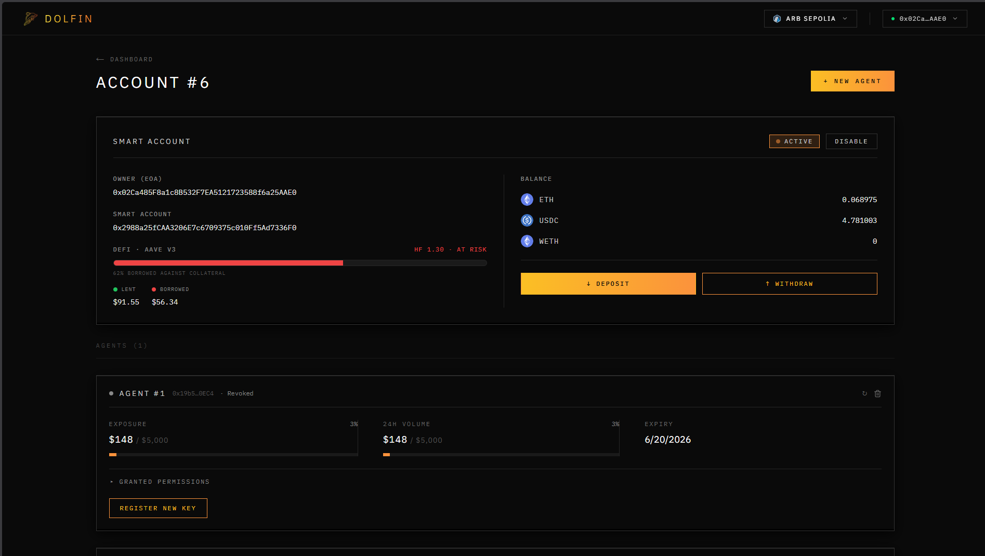Open the 0x02Ca…AAE0 wallet dropdown
The image size is (985, 556).
pyautogui.click(x=925, y=19)
